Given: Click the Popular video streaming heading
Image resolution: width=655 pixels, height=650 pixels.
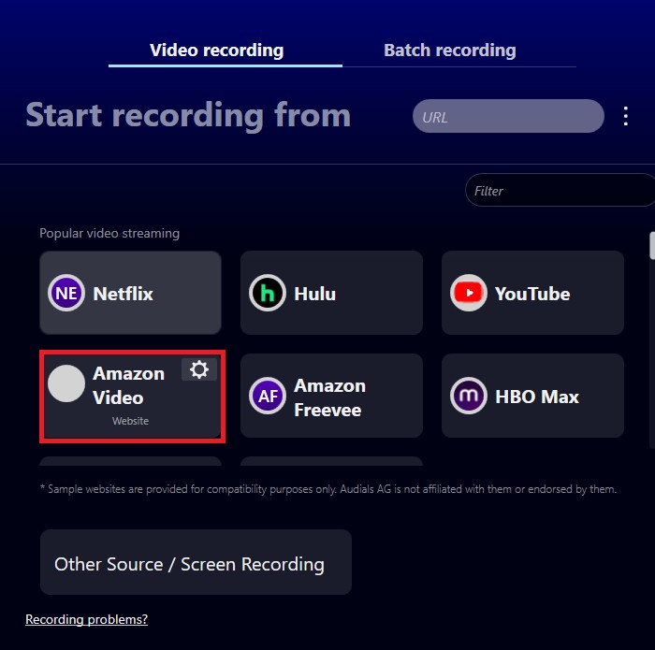Looking at the screenshot, I should 109,233.
